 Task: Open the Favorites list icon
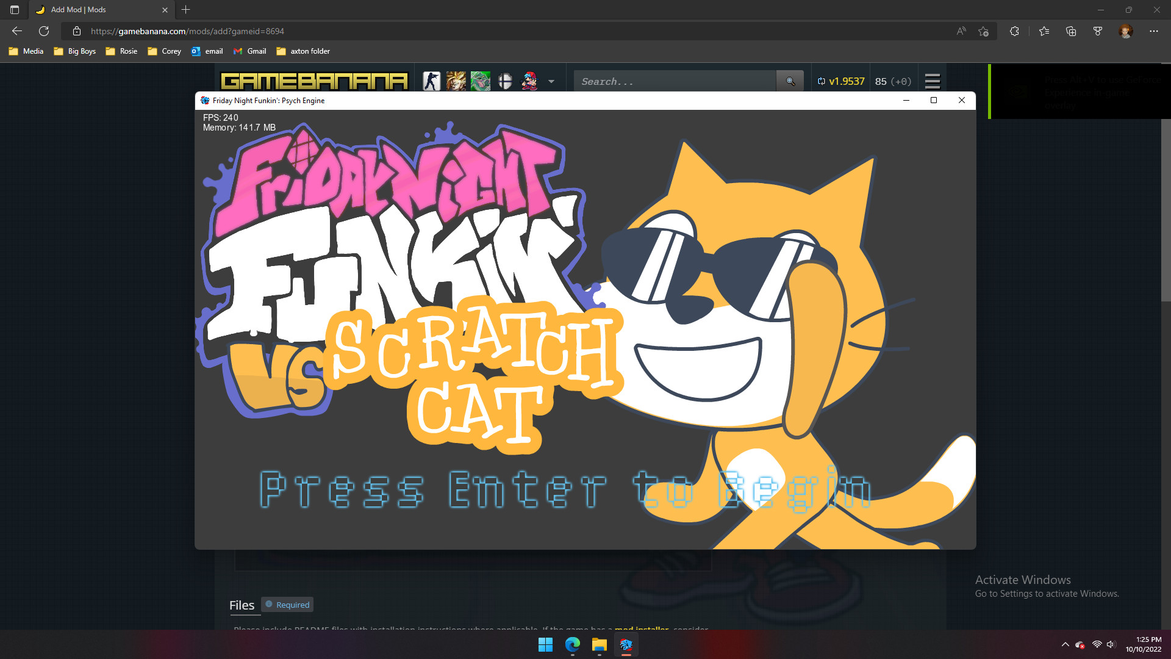pyautogui.click(x=1044, y=31)
